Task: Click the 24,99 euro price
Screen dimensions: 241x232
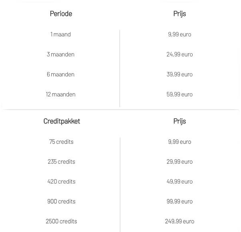Action: (179, 54)
